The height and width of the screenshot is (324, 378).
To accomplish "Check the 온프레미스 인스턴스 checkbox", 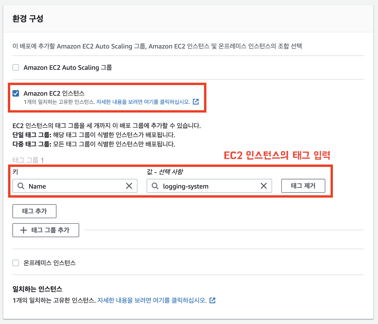I will pyautogui.click(x=15, y=263).
